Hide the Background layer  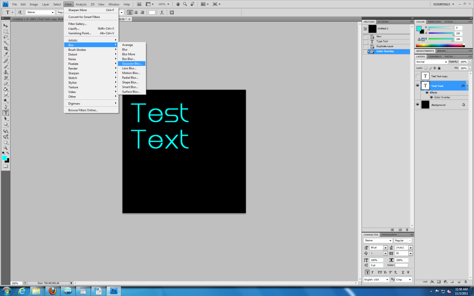point(418,105)
